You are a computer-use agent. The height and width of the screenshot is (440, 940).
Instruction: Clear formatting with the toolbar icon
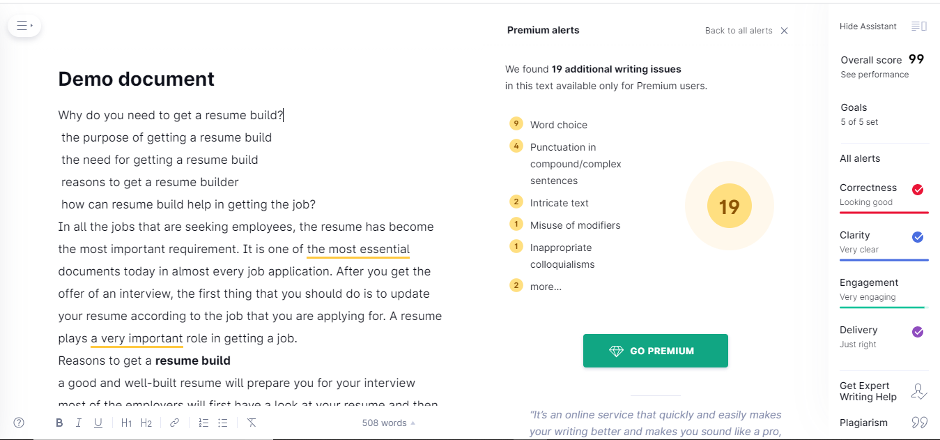252,423
